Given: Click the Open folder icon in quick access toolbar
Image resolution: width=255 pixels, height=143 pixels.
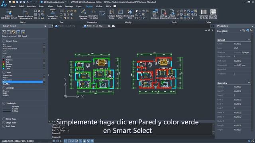Looking at the screenshot, I should coord(14,2).
